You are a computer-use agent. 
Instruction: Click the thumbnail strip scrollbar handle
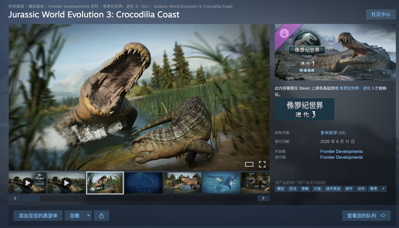pos(31,198)
